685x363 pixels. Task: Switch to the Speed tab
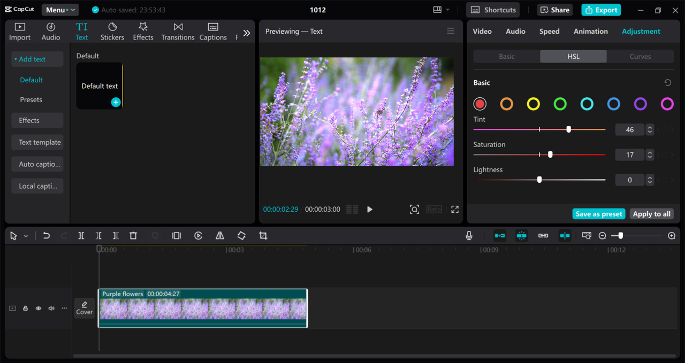point(550,32)
